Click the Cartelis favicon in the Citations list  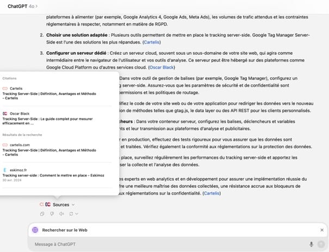click(5, 89)
